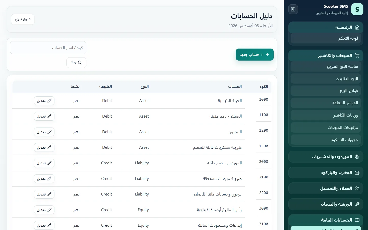Click the تسجيل خروج button

(x=23, y=19)
